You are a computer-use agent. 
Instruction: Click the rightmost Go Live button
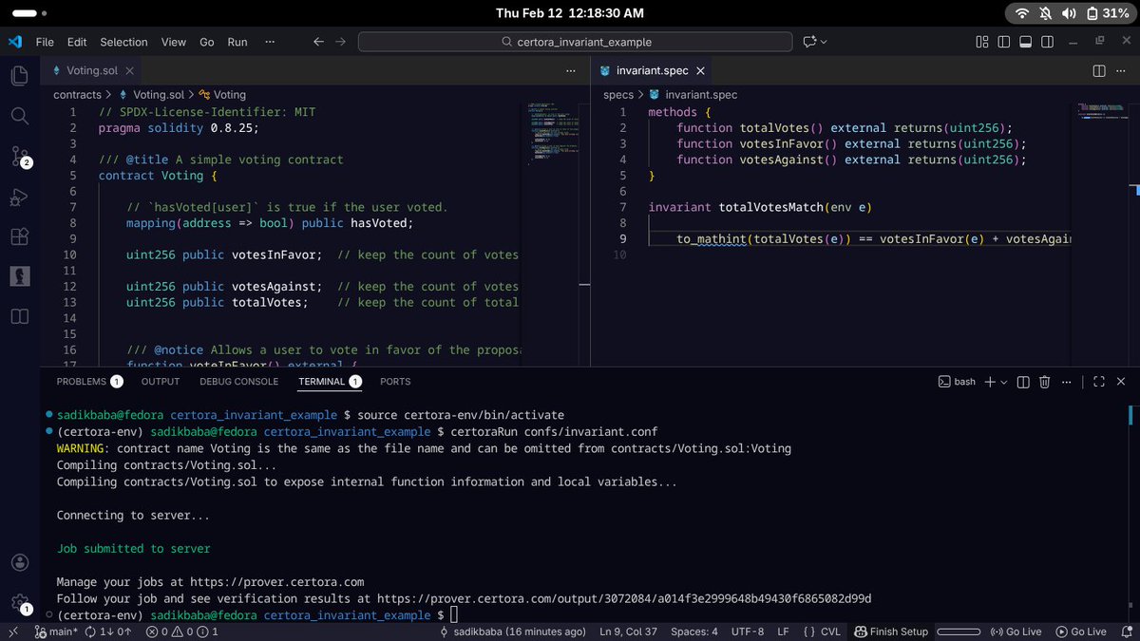point(1080,632)
